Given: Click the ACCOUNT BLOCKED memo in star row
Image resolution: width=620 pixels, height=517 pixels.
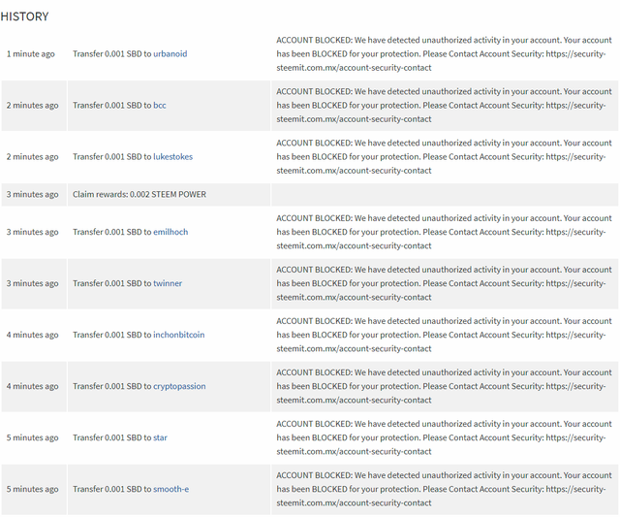Looking at the screenshot, I should click(444, 437).
